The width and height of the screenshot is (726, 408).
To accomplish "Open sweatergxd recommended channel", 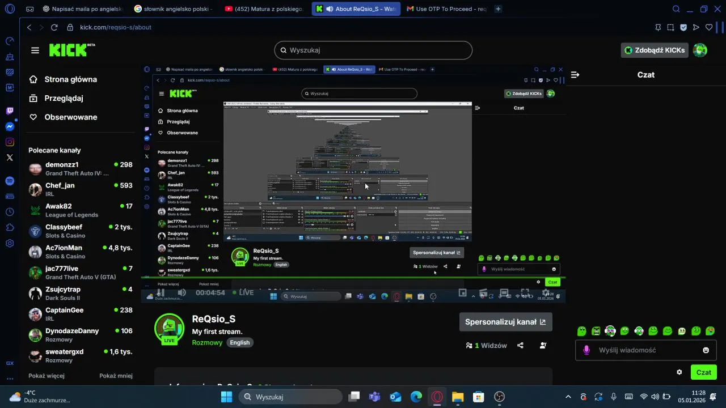I will [x=81, y=356].
